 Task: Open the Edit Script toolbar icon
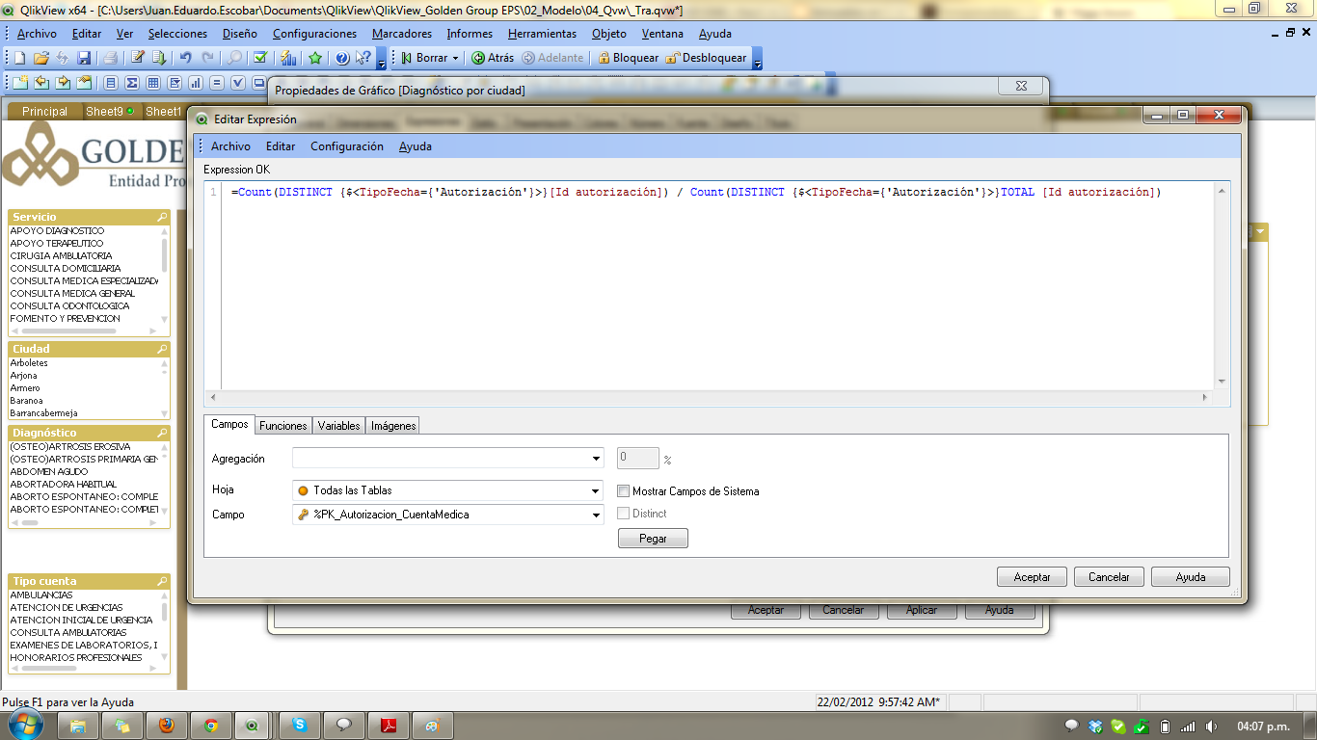138,58
